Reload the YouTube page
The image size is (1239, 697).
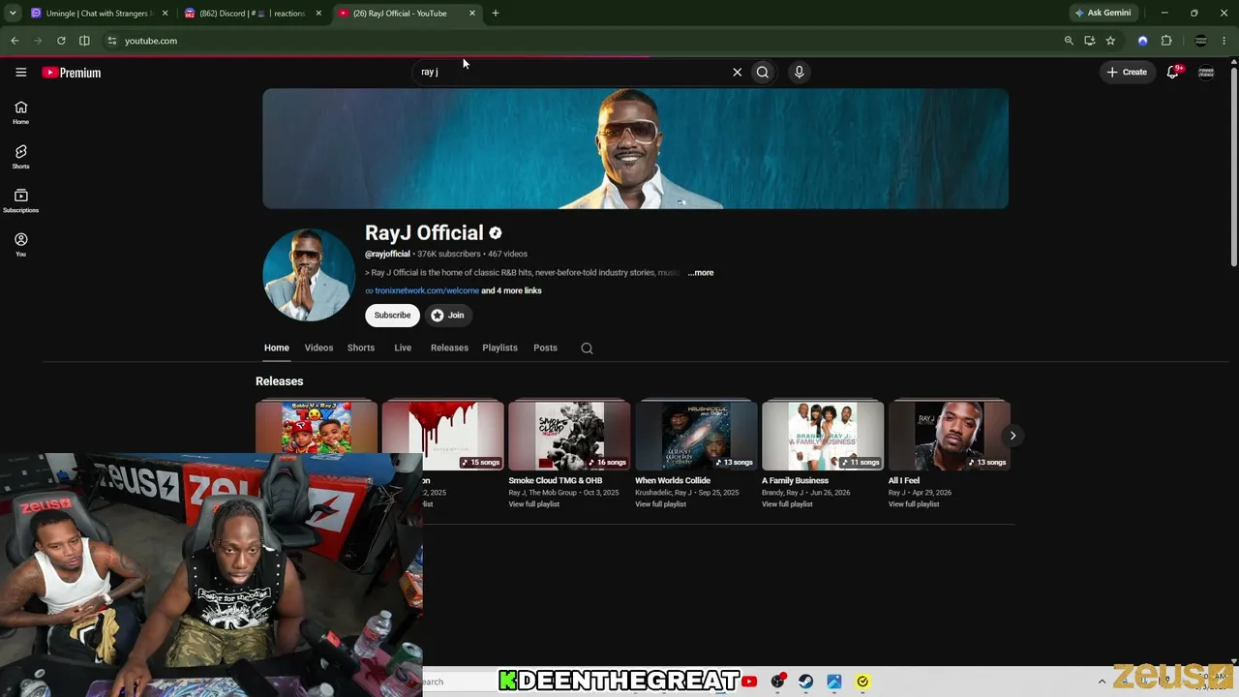pyautogui.click(x=61, y=41)
